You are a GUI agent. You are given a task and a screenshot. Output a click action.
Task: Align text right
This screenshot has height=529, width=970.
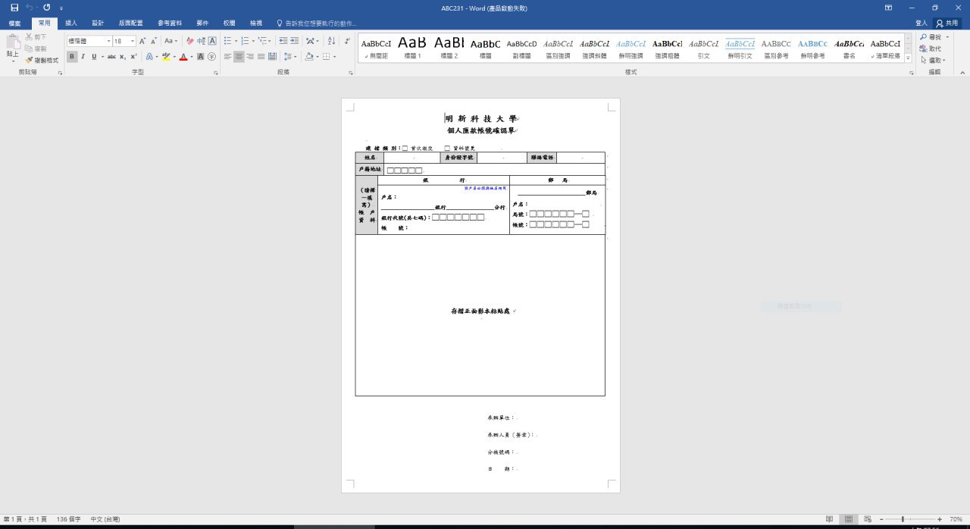click(250, 57)
